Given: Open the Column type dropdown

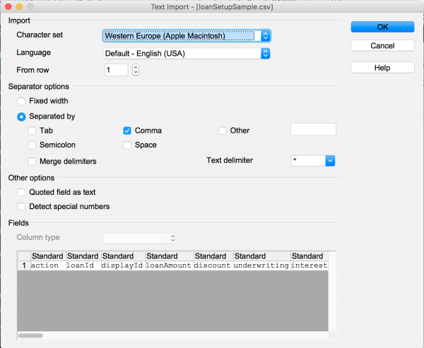Looking at the screenshot, I should [141, 238].
